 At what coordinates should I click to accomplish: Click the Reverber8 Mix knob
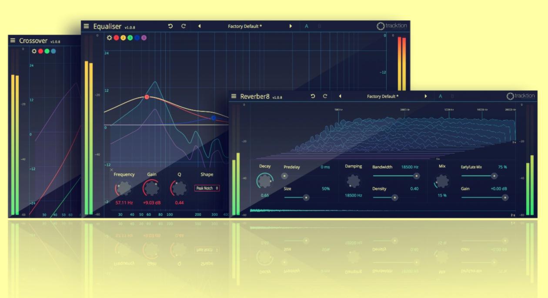(x=442, y=181)
